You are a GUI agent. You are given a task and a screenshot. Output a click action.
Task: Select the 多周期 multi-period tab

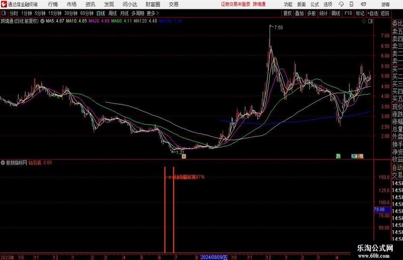click(x=138, y=13)
